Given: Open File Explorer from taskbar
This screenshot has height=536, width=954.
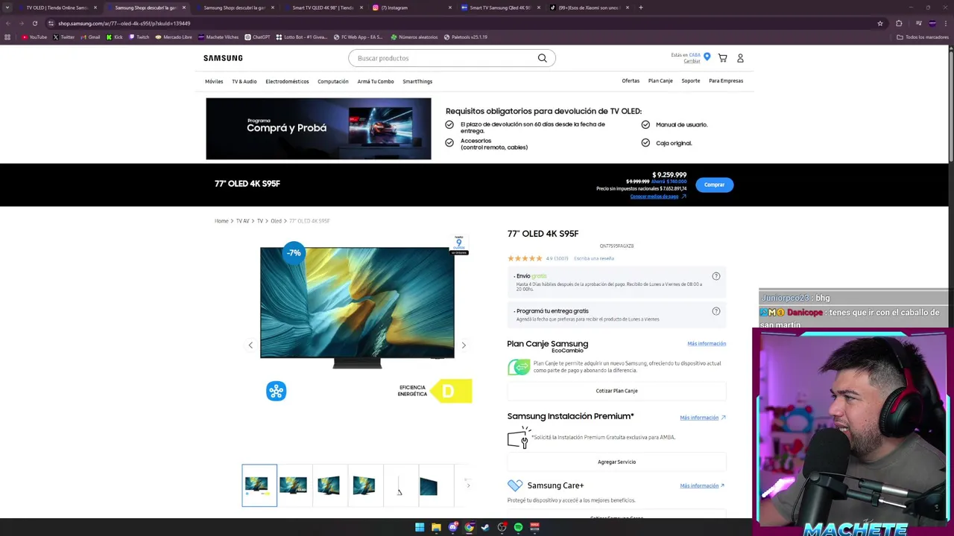Looking at the screenshot, I should click(x=436, y=527).
